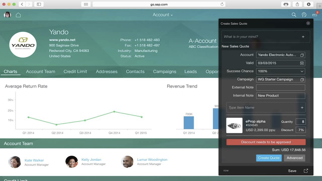
Task: Click the Type Item Name field
Action: coord(266,108)
